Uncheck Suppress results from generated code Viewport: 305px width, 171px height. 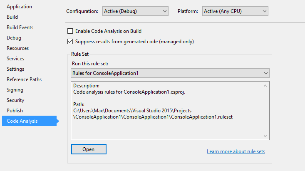coord(70,42)
